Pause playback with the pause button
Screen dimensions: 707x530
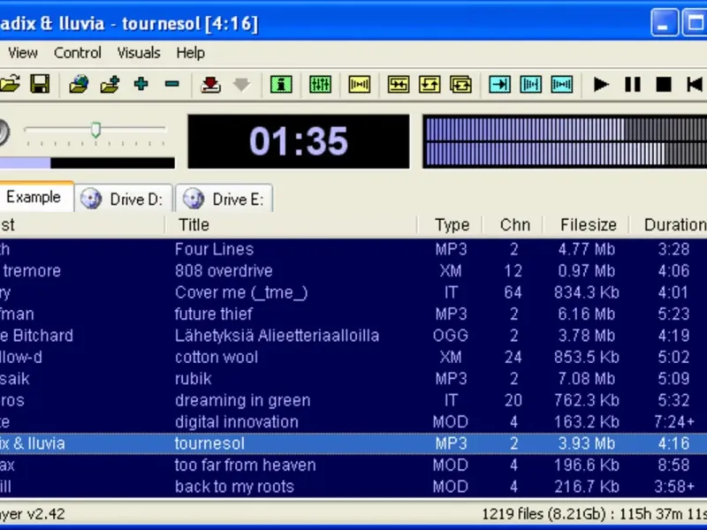[633, 85]
